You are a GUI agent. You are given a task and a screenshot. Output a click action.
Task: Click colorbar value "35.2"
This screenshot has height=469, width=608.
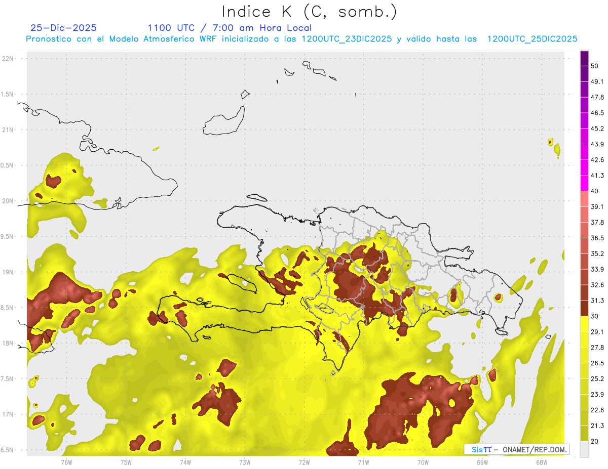(597, 253)
